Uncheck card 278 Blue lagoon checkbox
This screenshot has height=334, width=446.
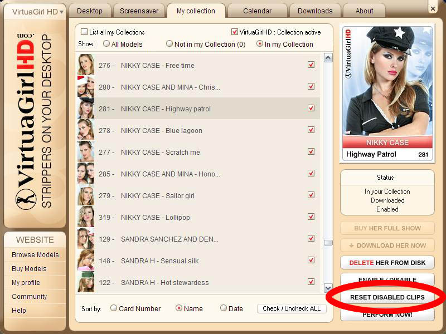coord(311,130)
